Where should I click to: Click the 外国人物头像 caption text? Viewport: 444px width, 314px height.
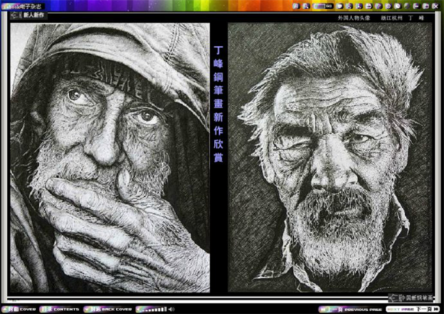point(354,18)
